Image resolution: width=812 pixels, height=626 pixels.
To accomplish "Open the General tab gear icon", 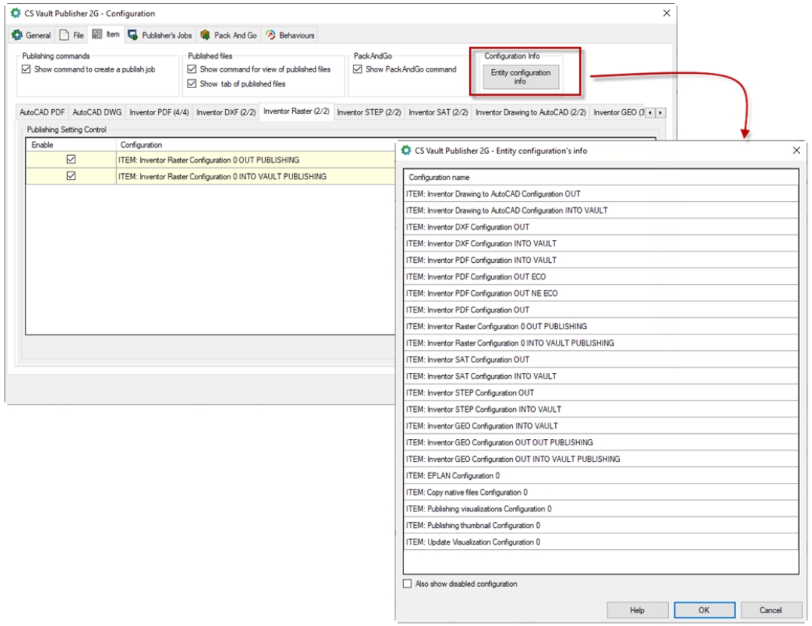I will [17, 35].
